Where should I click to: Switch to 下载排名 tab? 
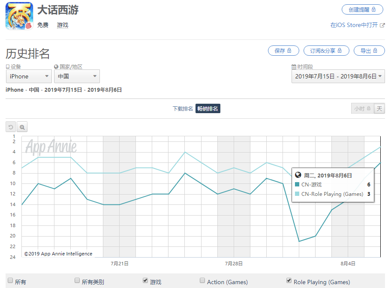click(183, 109)
